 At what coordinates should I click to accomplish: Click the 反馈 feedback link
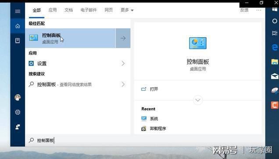click(244, 10)
